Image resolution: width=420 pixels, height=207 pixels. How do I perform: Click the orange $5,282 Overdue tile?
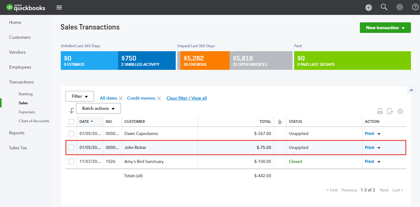click(205, 61)
